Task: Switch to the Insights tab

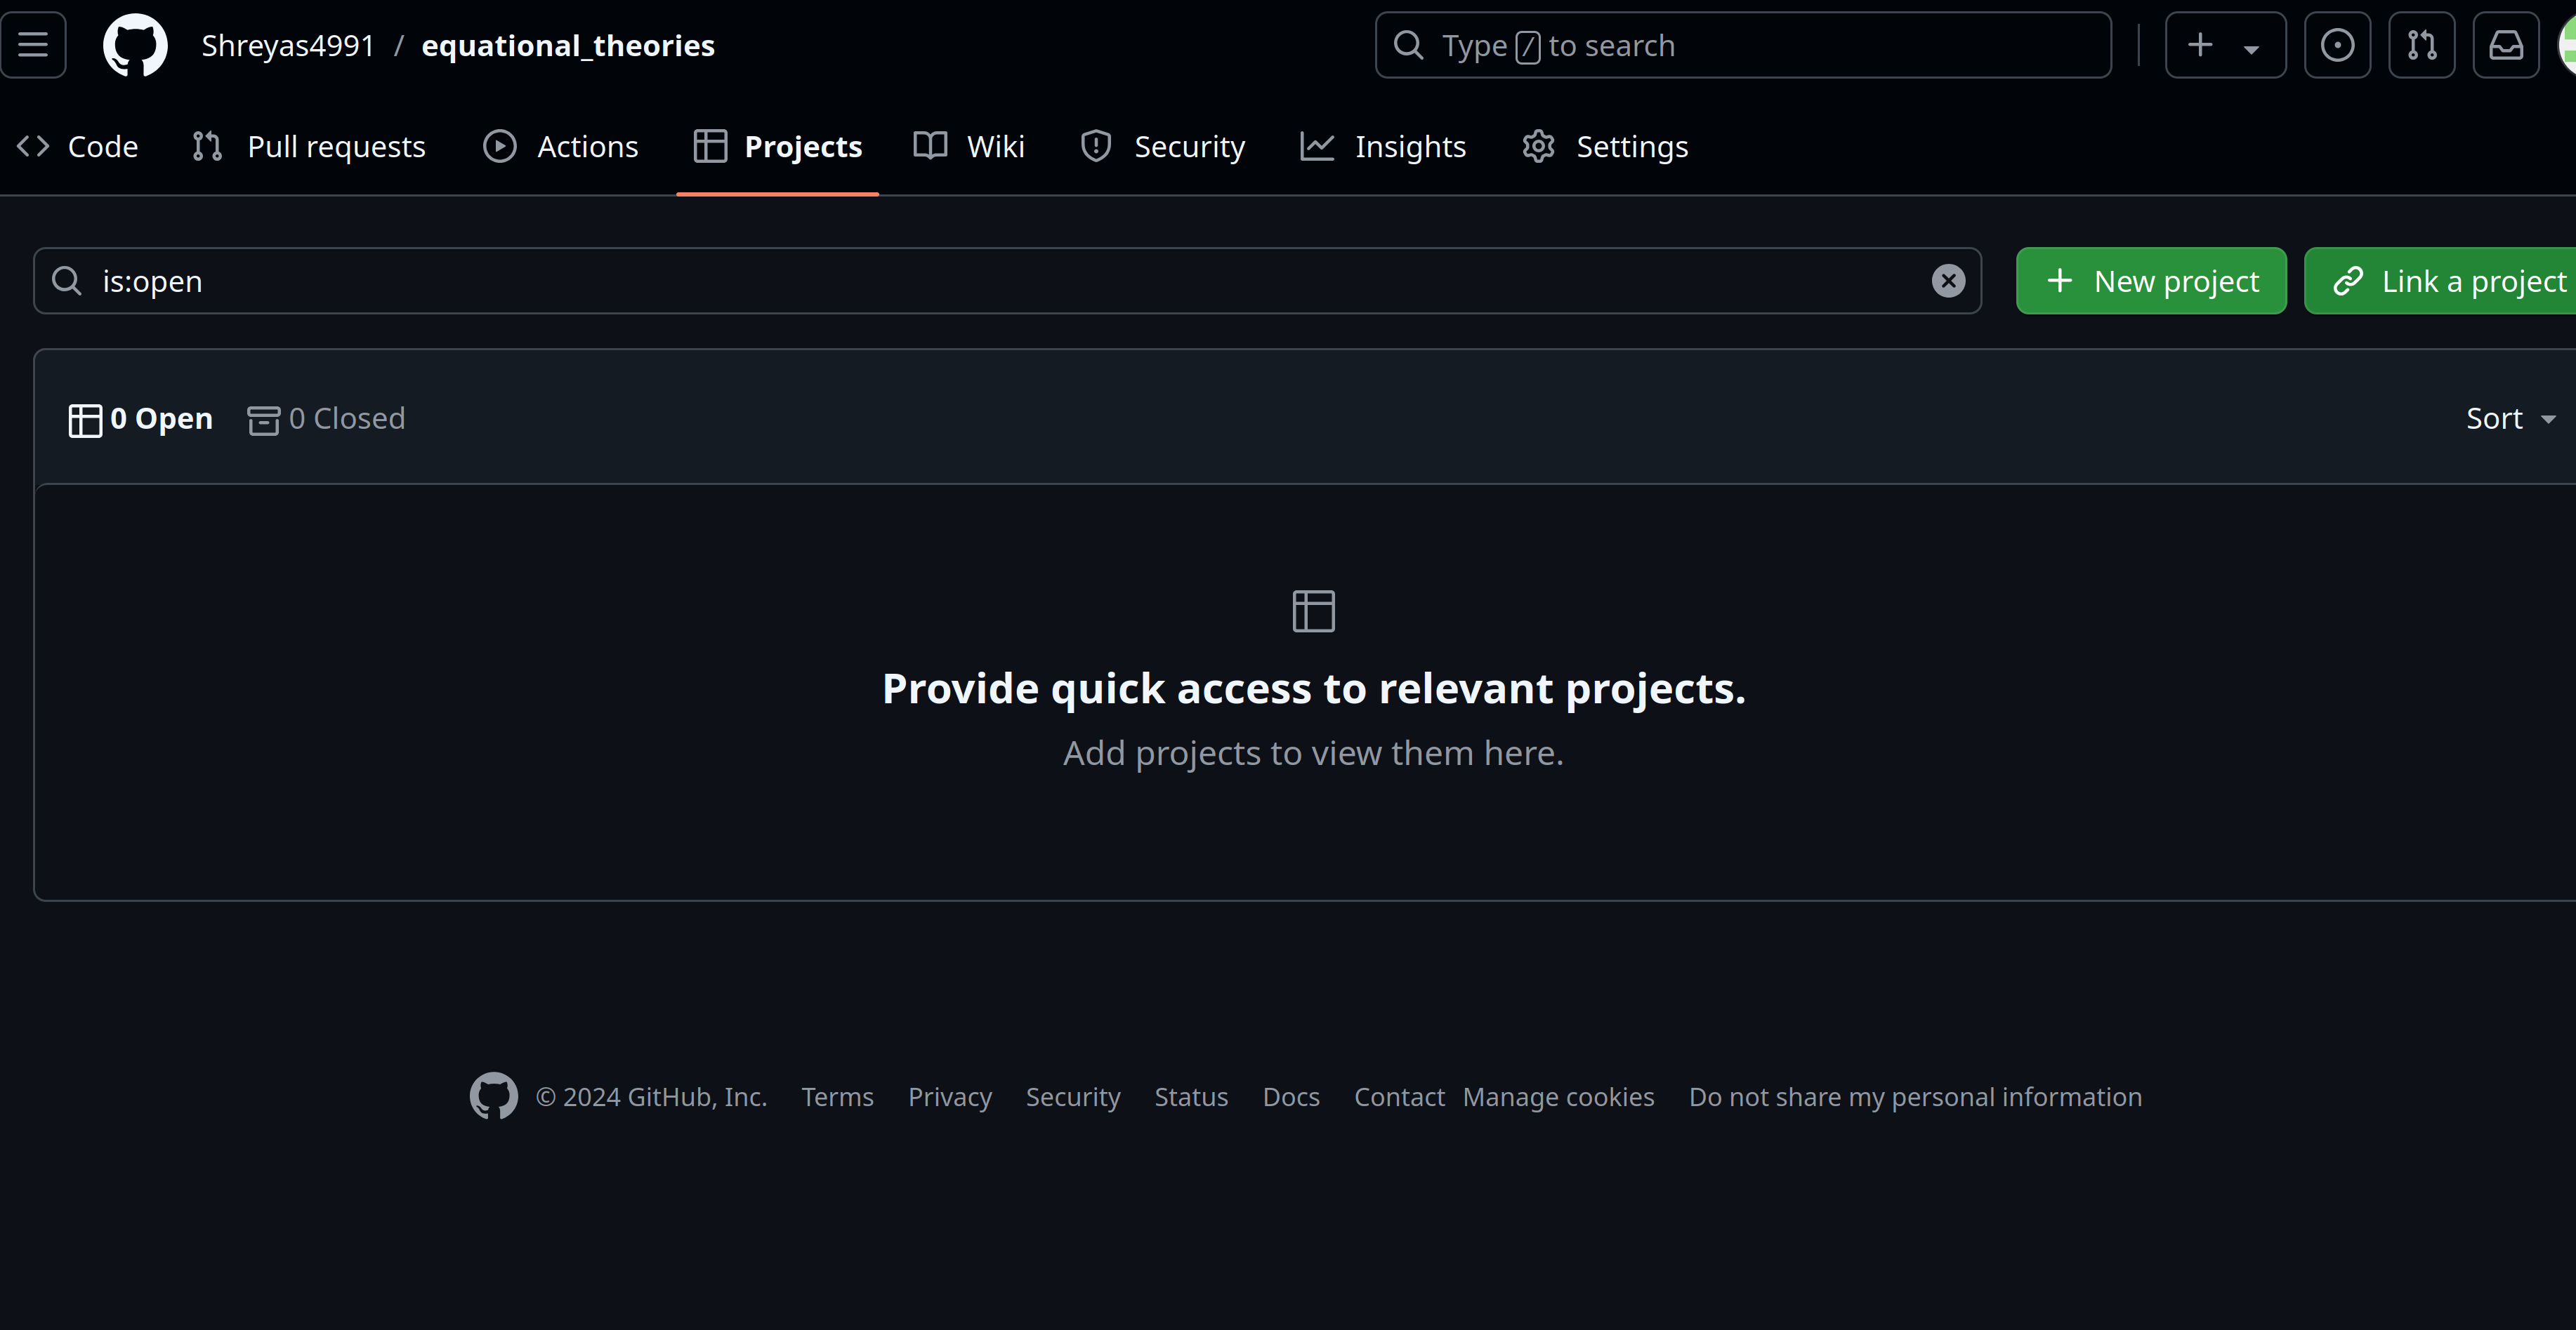Action: coord(1383,147)
